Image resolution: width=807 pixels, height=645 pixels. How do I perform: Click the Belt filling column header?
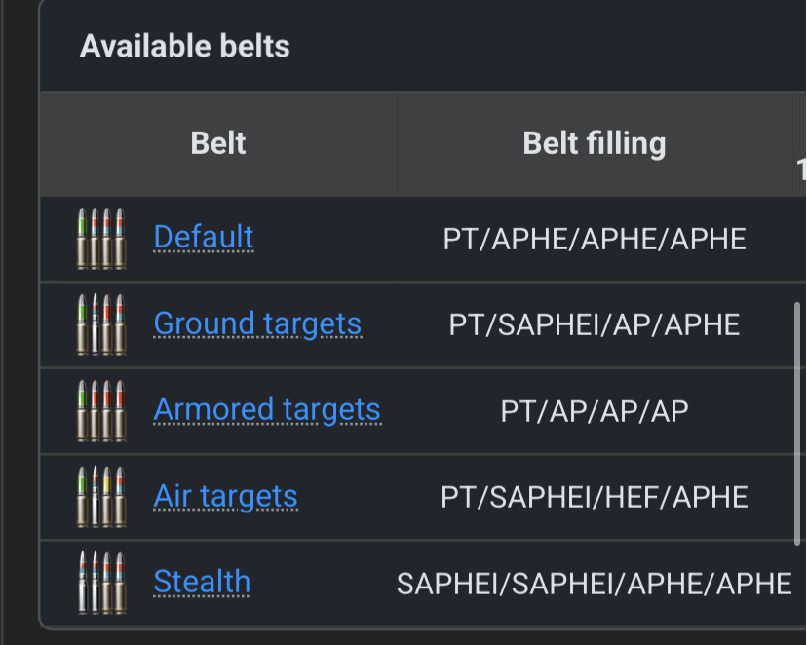595,144
